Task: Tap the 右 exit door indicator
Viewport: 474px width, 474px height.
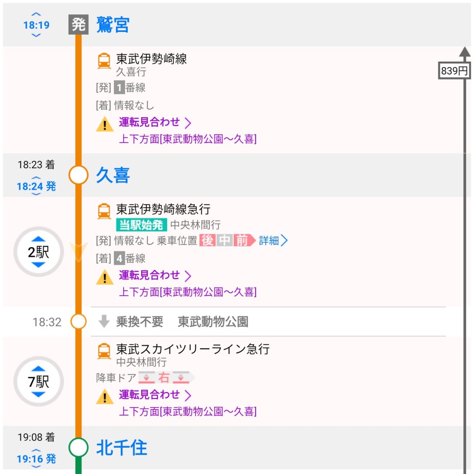Action: [163, 378]
